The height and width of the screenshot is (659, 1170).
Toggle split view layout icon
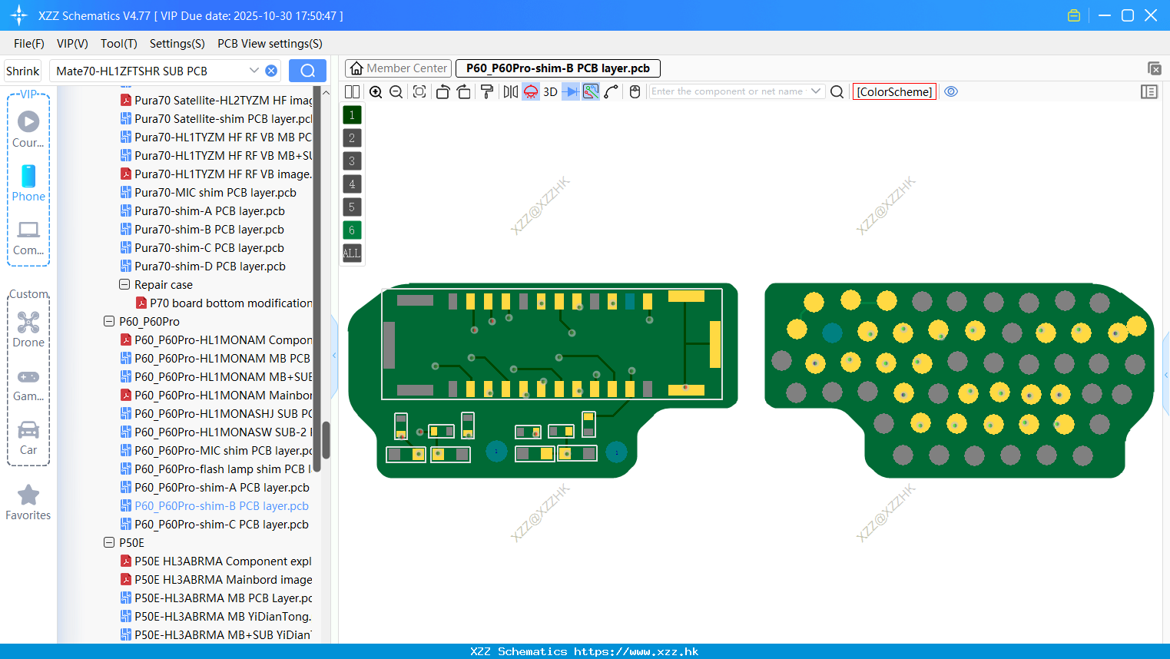pos(352,91)
